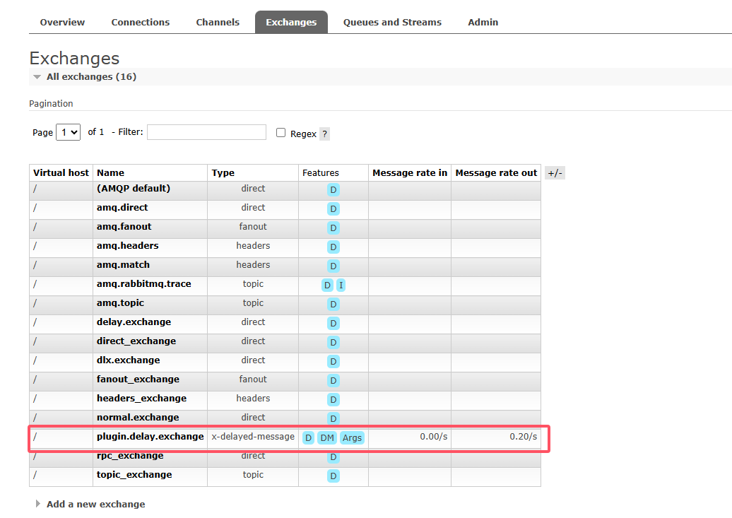
Task: Open the amq.headers exchange
Action: 127,246
